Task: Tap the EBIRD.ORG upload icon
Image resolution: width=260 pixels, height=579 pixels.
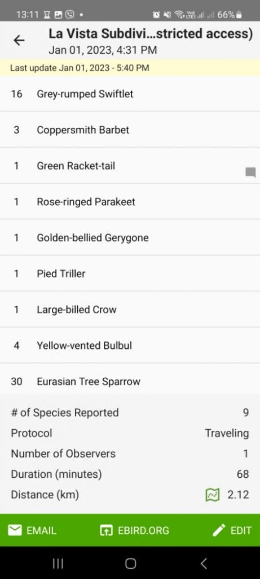Action: (106, 530)
